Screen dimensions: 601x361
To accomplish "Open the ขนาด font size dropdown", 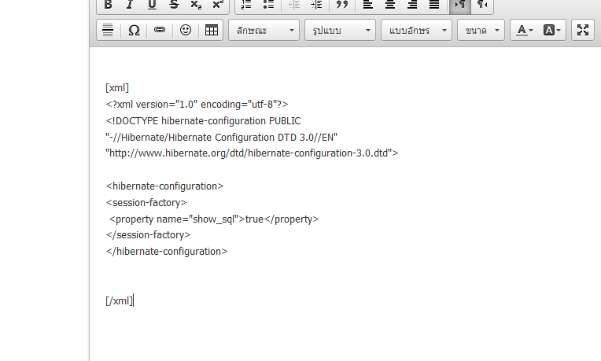I will click(481, 30).
